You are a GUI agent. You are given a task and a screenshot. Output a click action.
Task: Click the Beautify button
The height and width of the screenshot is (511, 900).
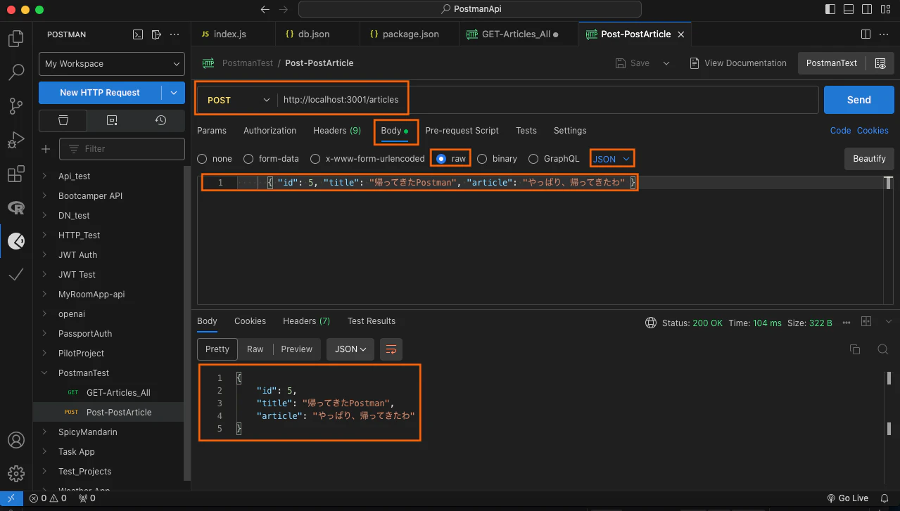(x=869, y=159)
